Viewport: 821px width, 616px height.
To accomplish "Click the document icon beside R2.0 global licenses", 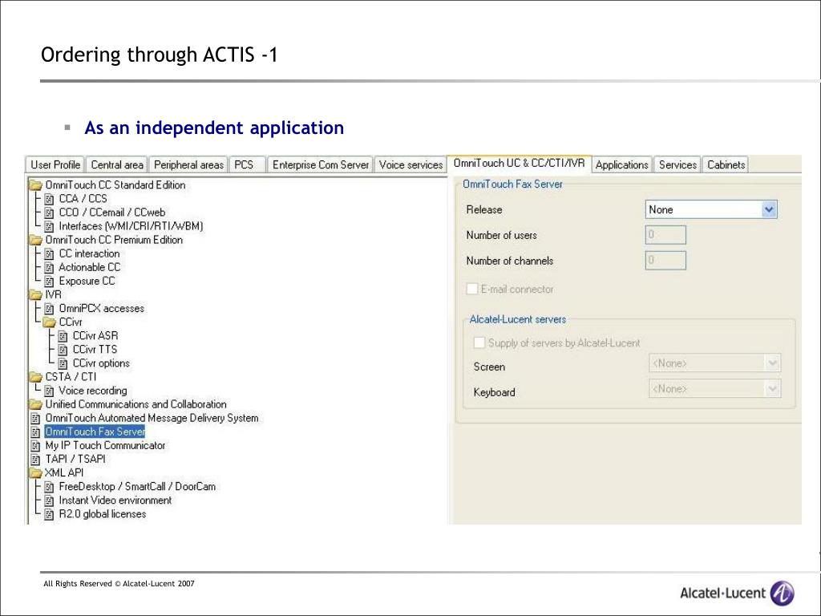I will [49, 514].
